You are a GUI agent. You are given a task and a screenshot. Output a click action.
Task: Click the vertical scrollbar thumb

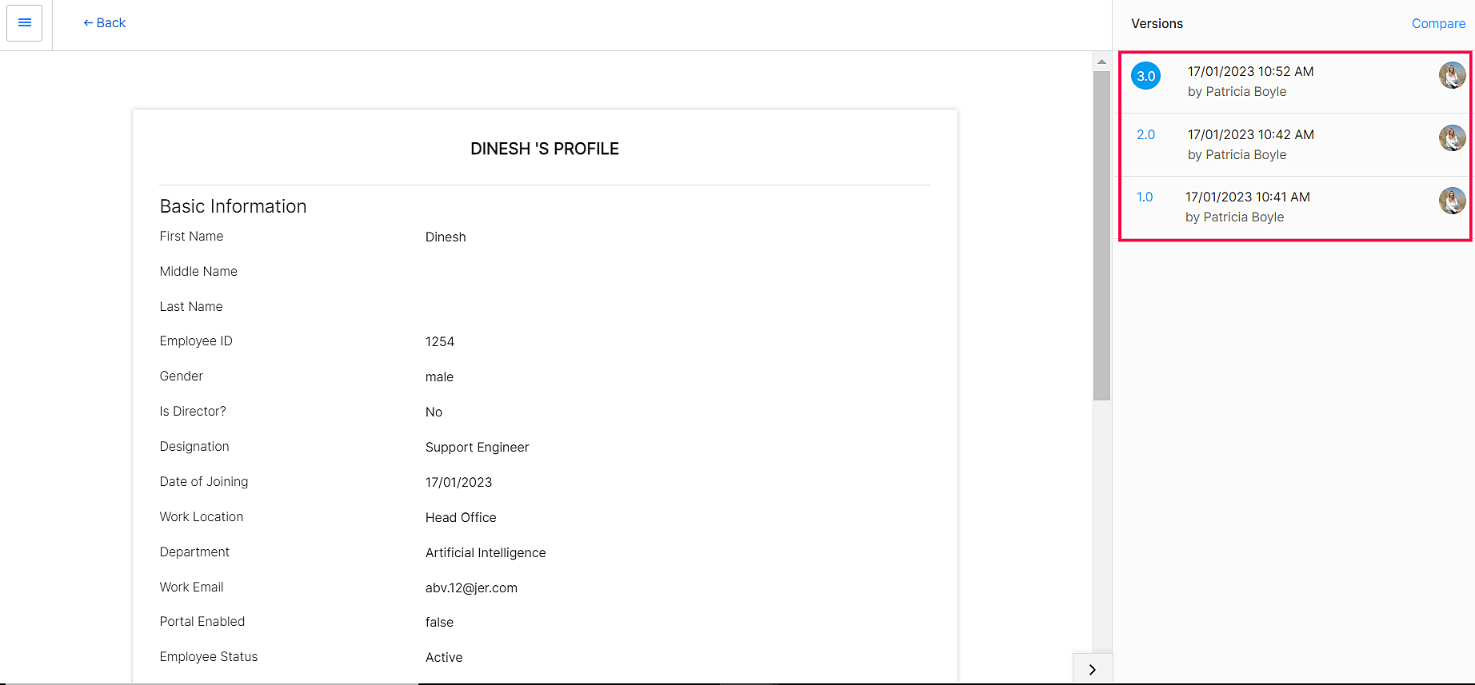pyautogui.click(x=1101, y=236)
